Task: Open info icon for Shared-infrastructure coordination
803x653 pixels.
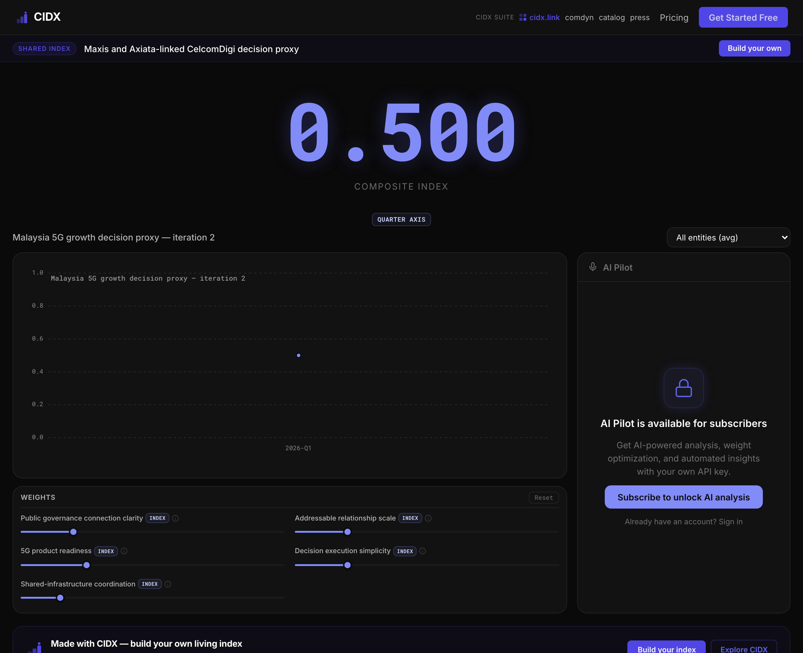Action: [168, 584]
